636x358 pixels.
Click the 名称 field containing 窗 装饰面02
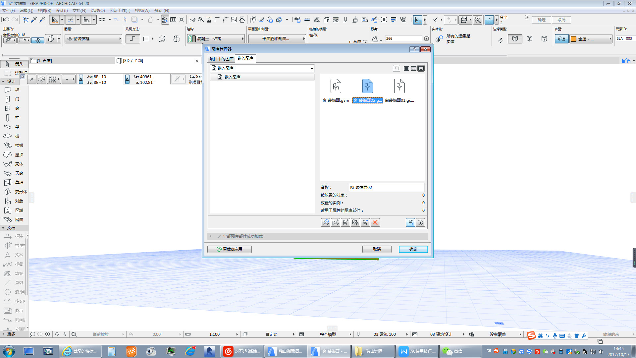(x=387, y=188)
